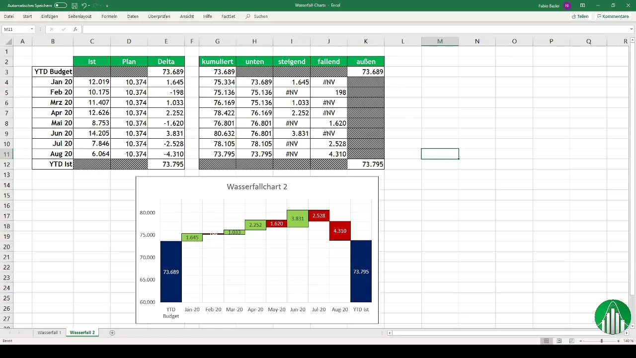Click the dark blue YTD Ist bar
The image size is (636, 358).
(361, 271)
